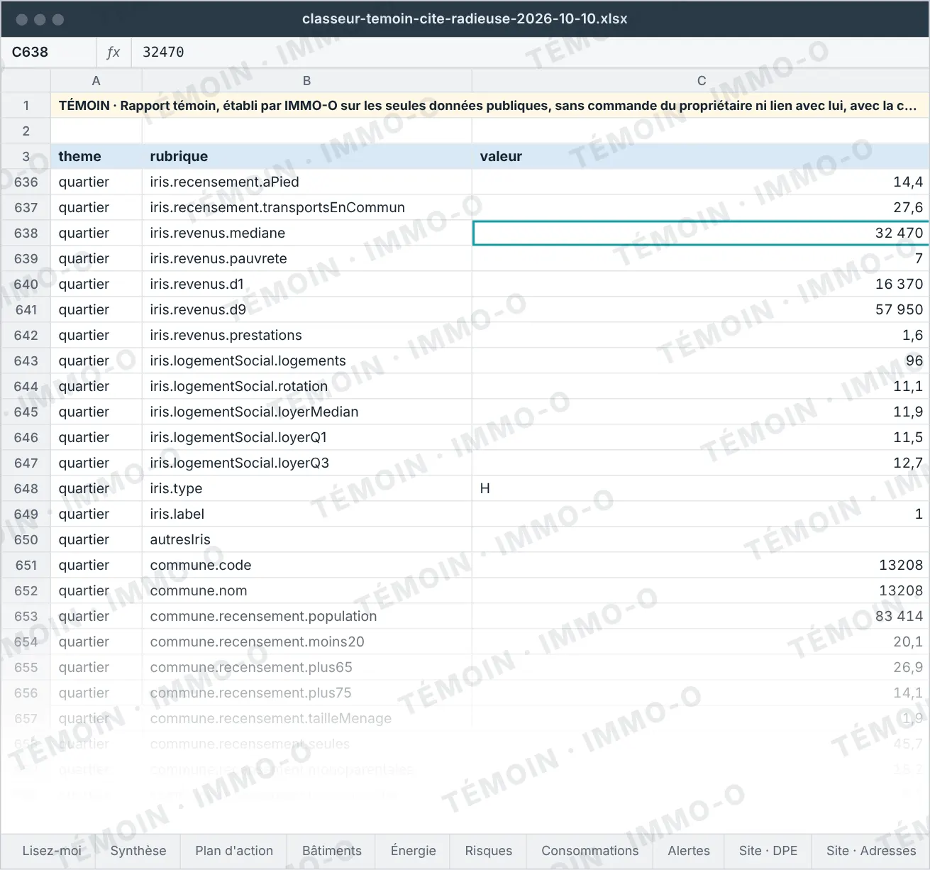Select column B header
The image size is (930, 870).
(307, 81)
